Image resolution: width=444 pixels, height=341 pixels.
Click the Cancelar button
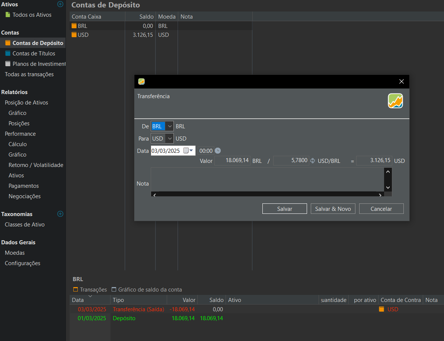point(381,209)
